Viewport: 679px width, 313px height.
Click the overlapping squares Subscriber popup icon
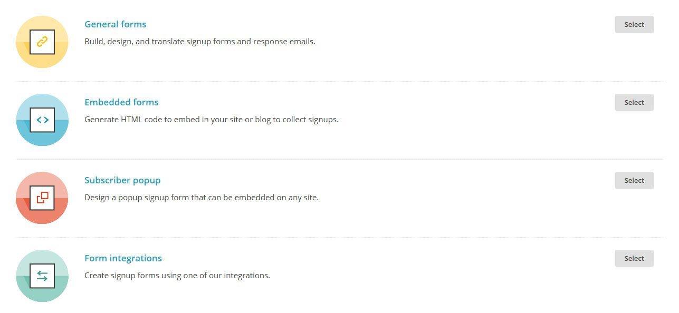point(42,198)
